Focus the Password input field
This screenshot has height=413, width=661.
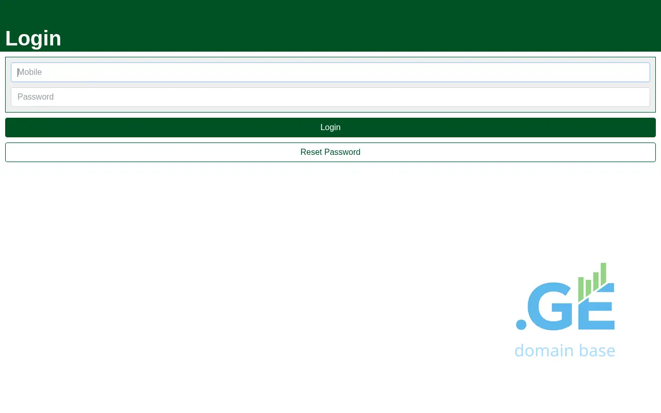330,97
